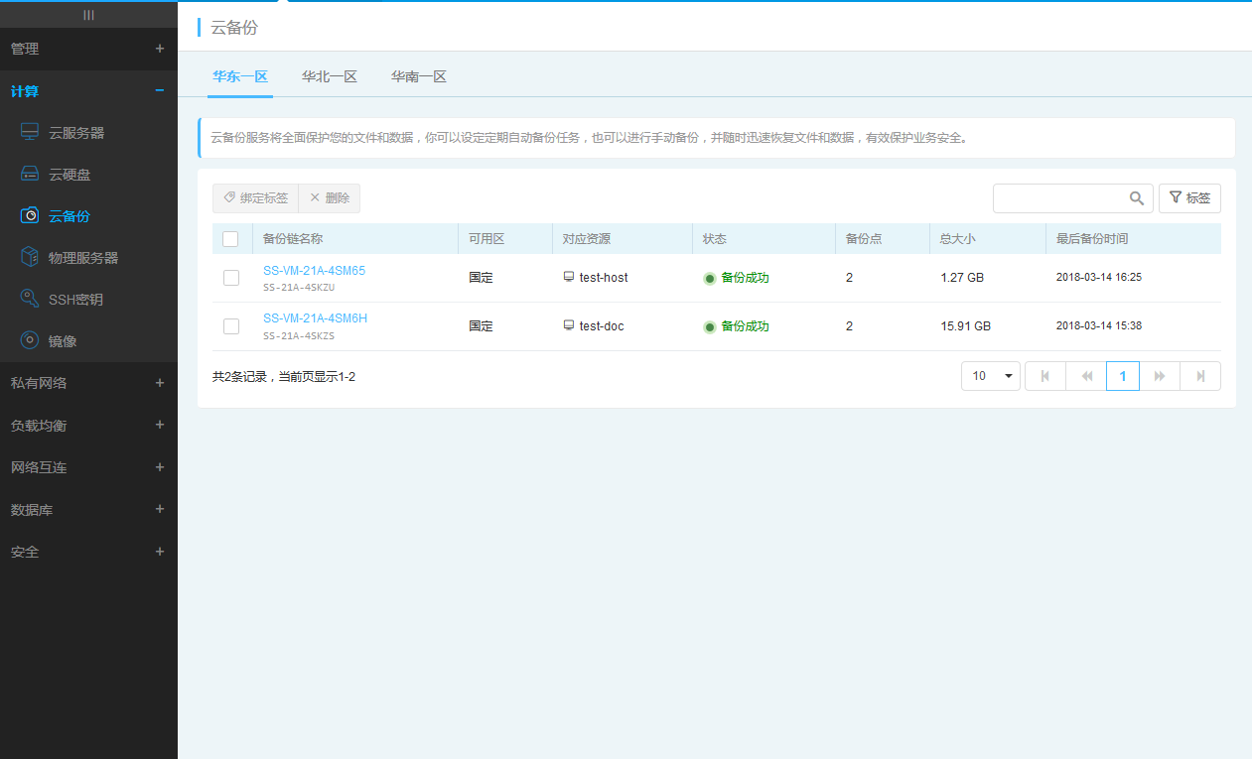This screenshot has height=759, width=1252.
Task: Click the 标签 filter button
Action: tap(1189, 198)
